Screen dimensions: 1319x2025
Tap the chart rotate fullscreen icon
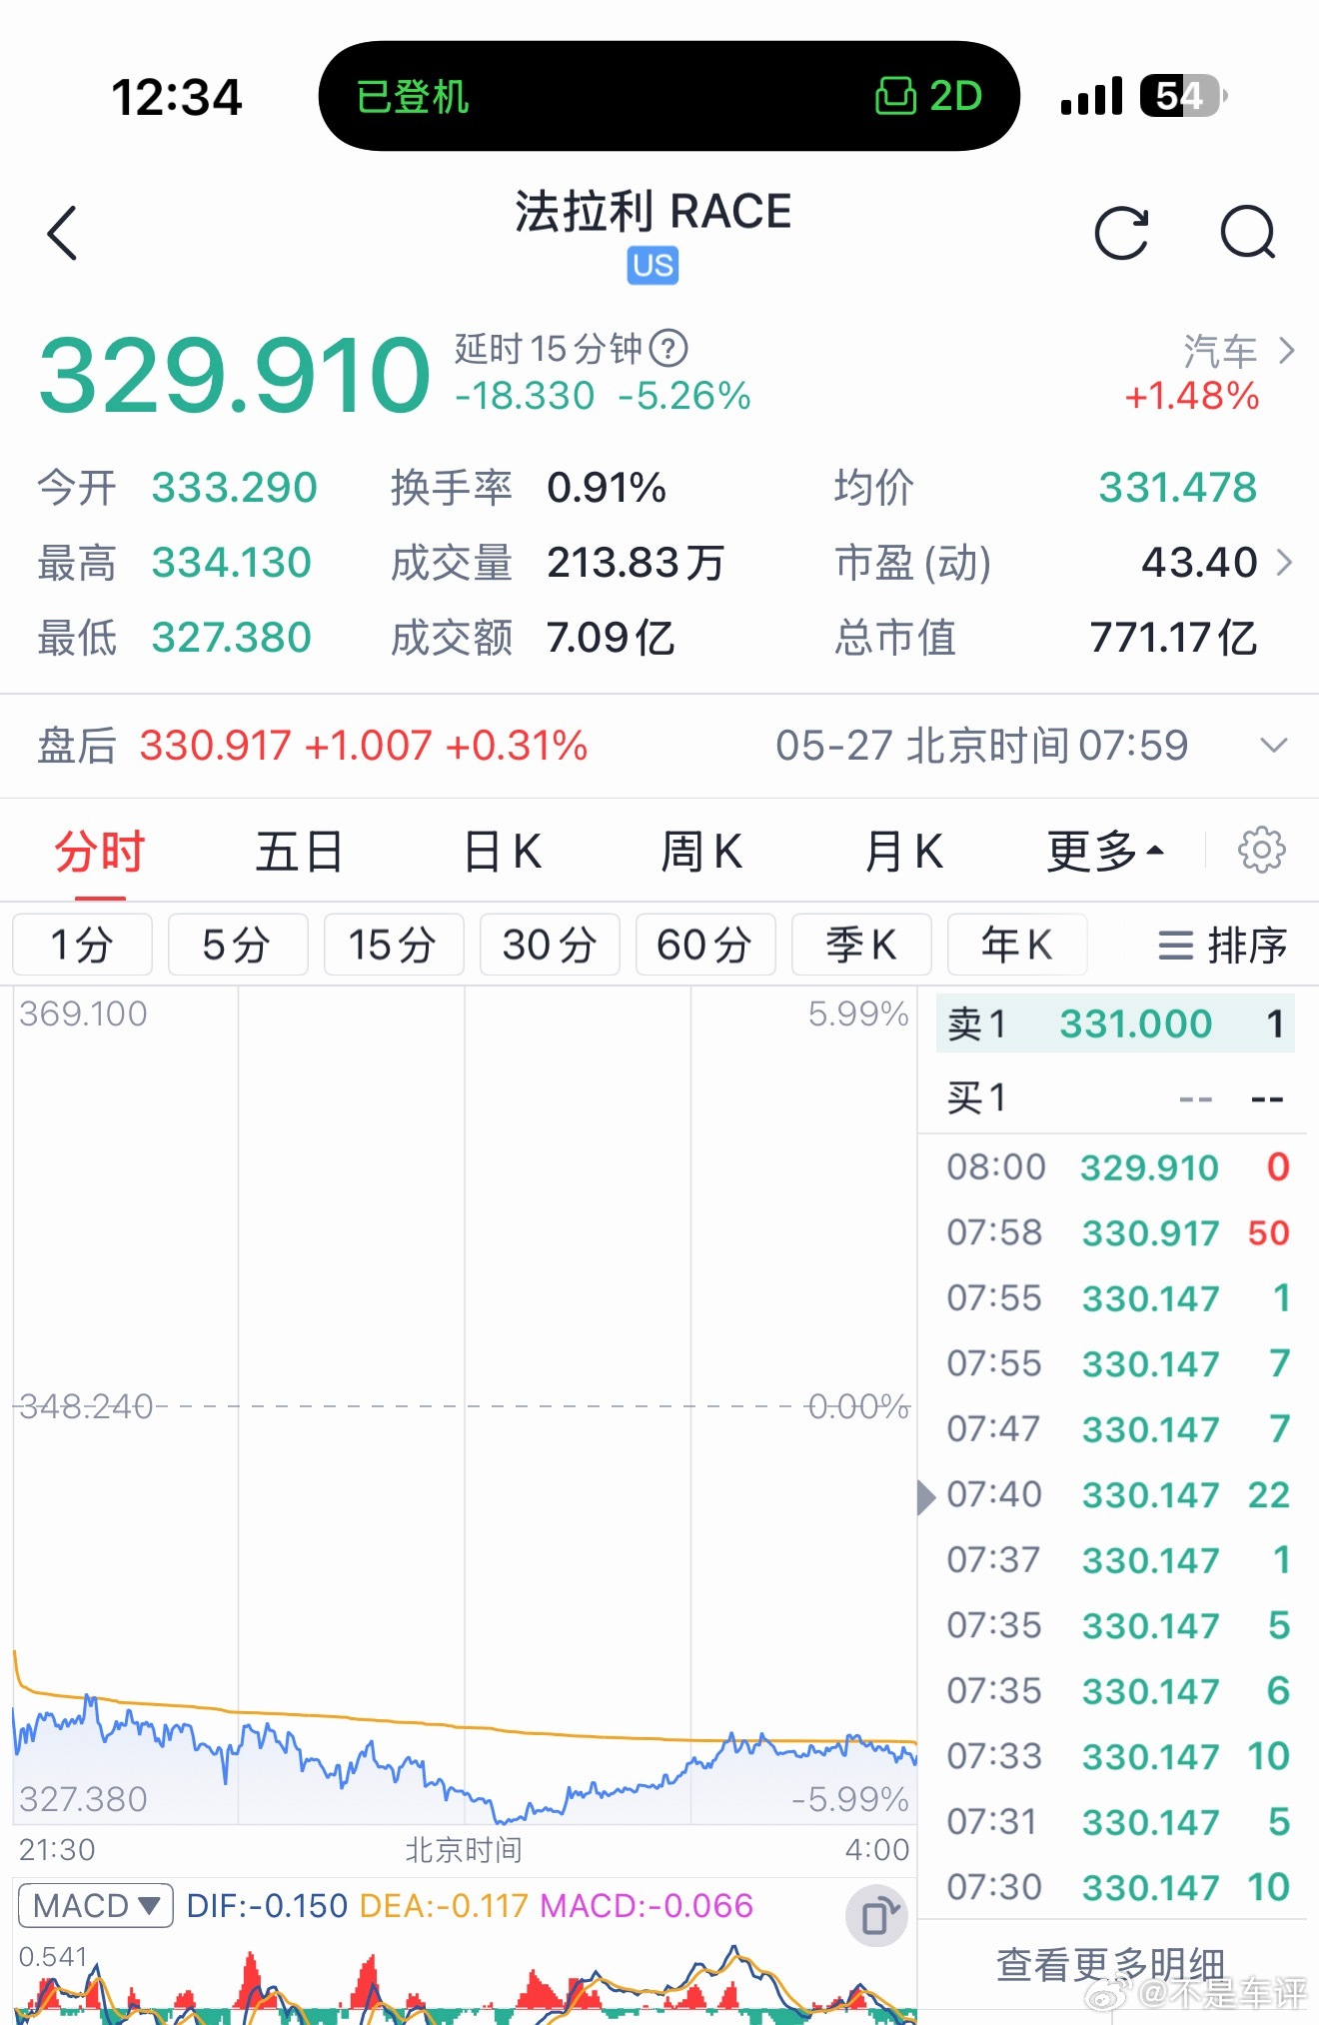tap(876, 1916)
